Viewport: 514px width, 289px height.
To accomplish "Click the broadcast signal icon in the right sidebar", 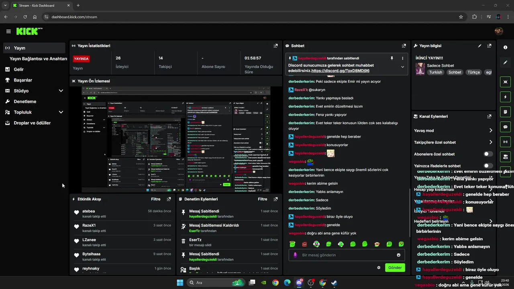I will click(x=505, y=142).
